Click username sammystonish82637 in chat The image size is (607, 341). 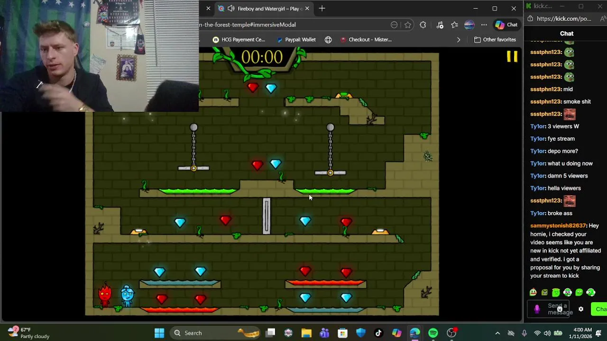pos(558,225)
